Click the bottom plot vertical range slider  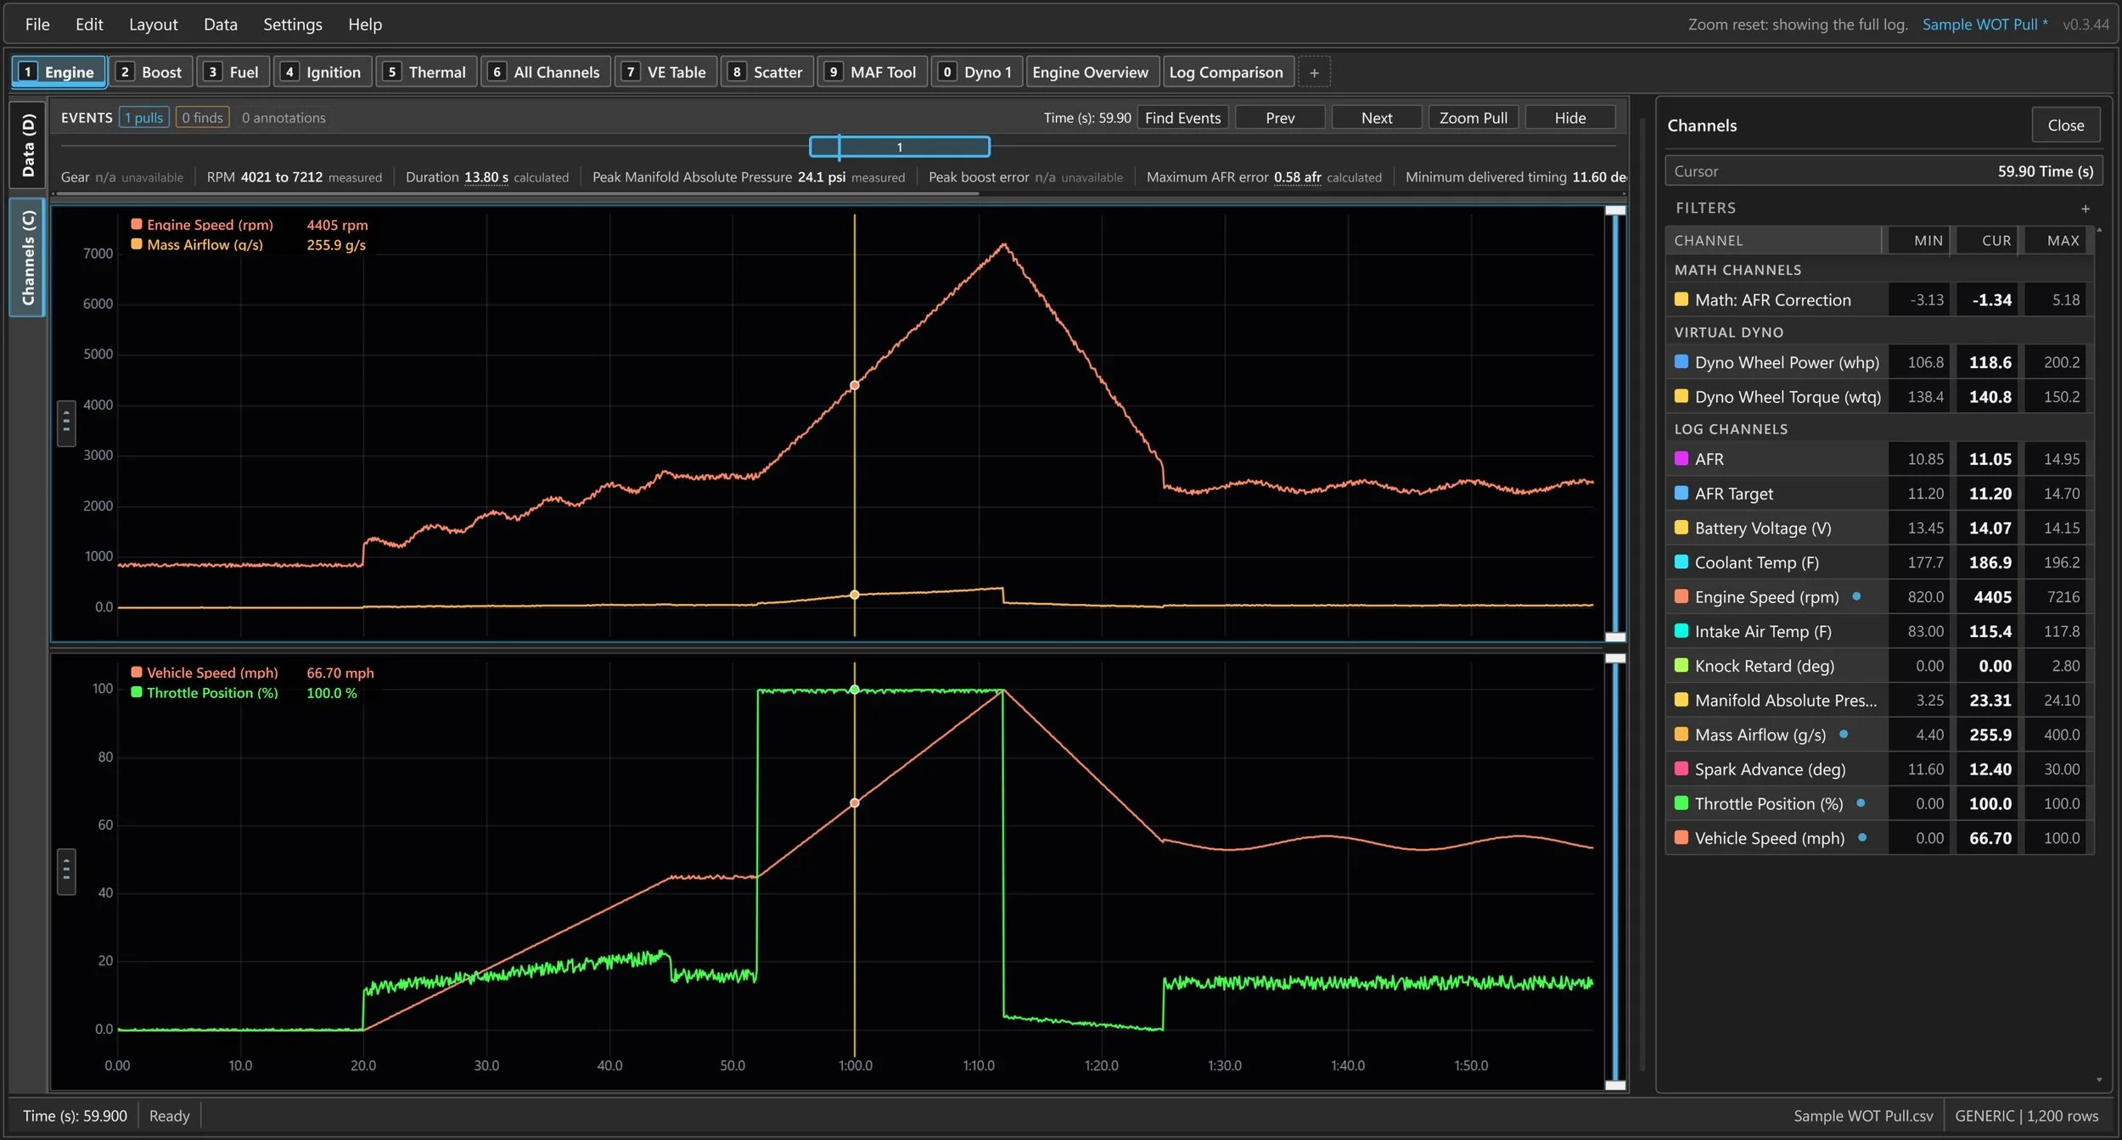point(1615,871)
